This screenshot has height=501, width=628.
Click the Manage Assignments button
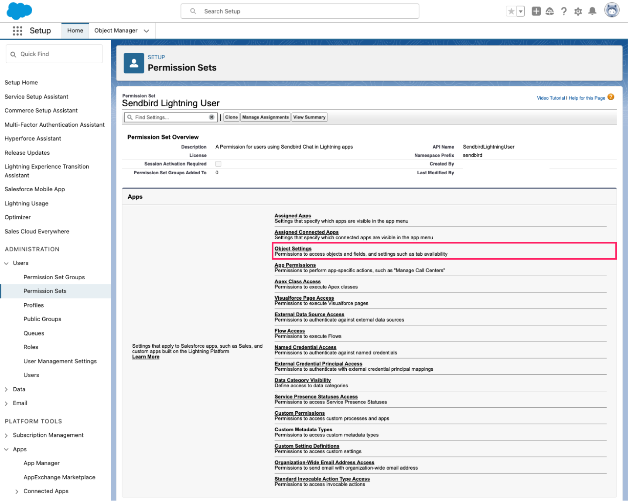(266, 117)
